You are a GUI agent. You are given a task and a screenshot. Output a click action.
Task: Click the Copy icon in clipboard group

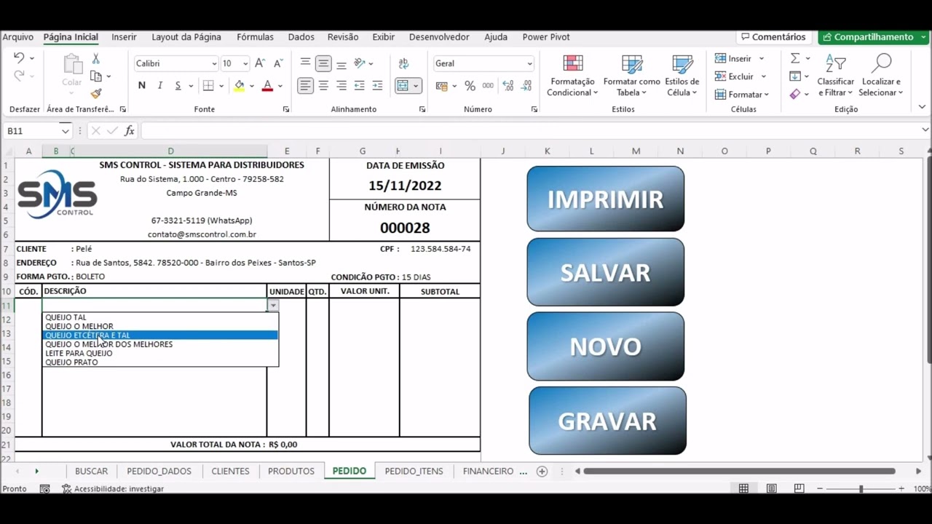click(96, 76)
